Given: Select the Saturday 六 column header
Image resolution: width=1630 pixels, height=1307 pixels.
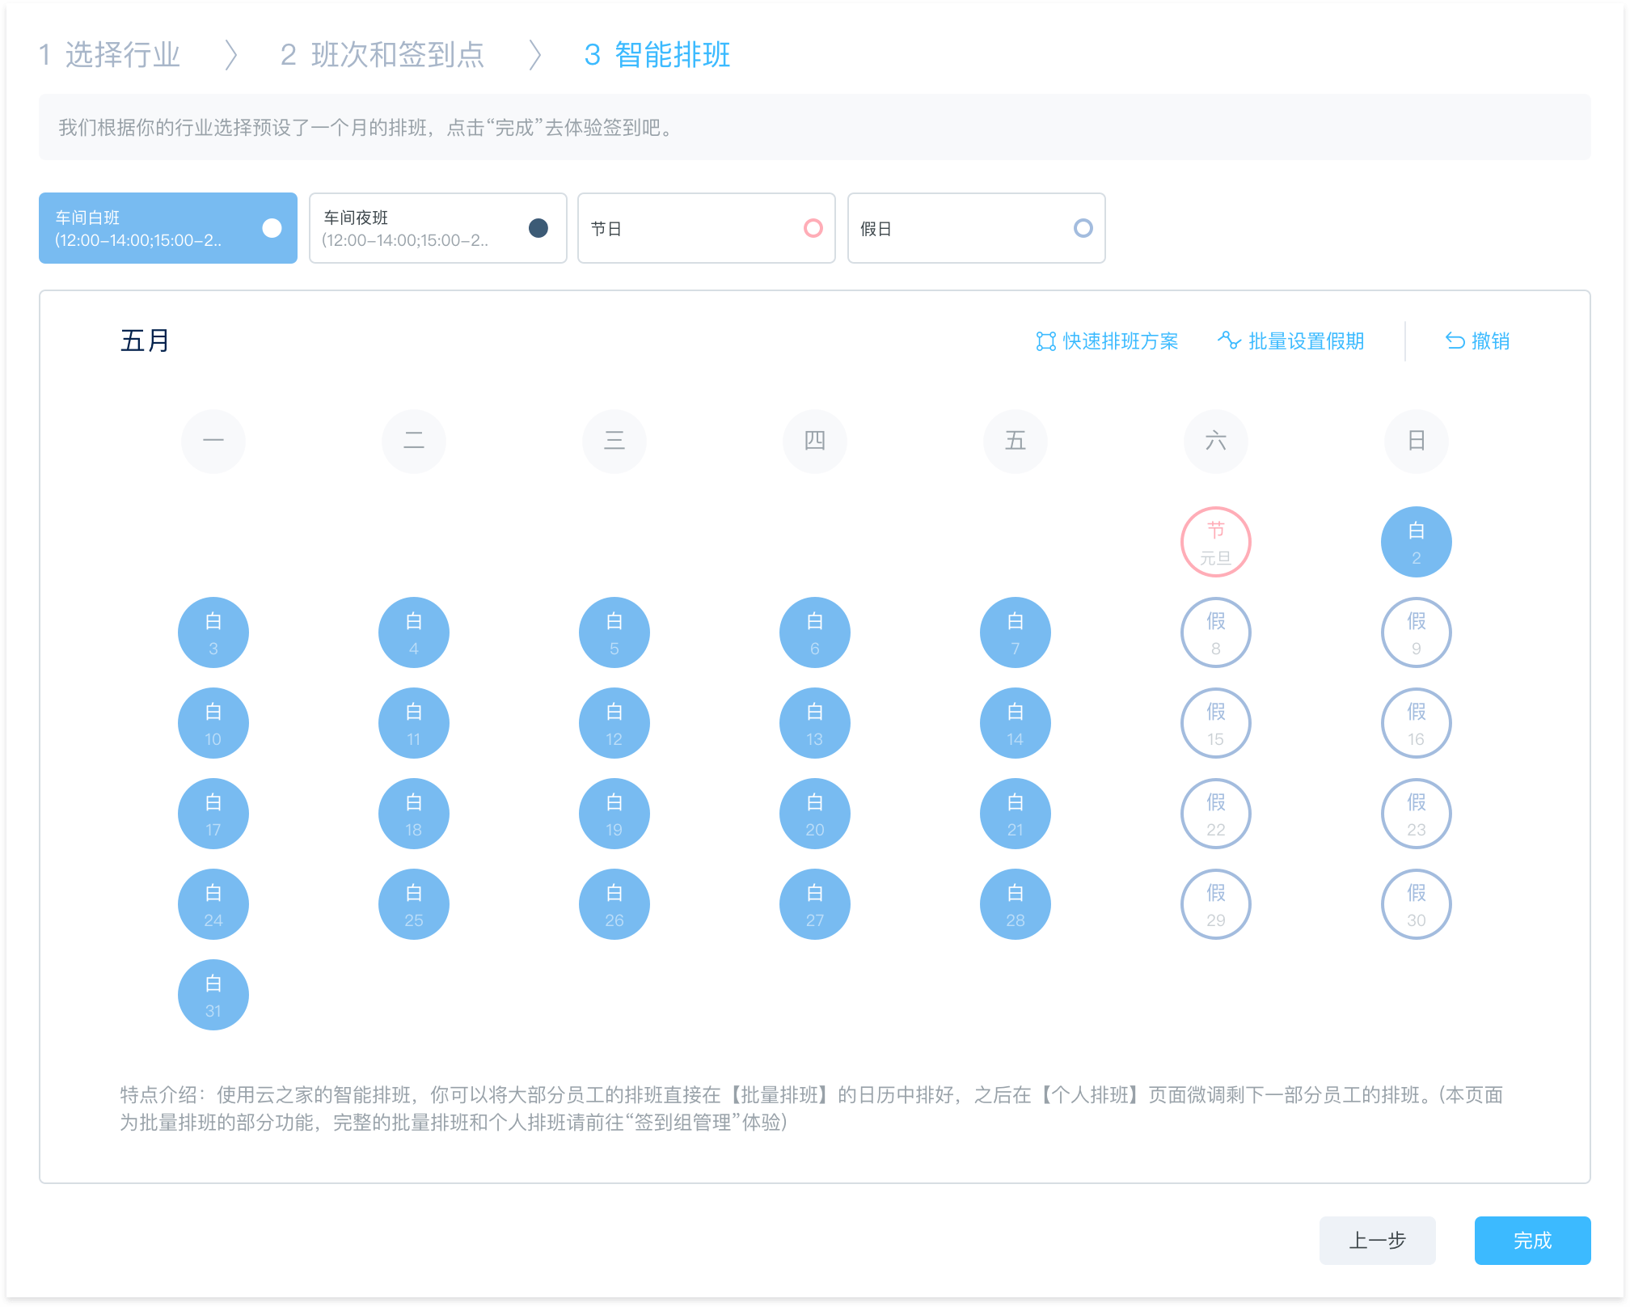Looking at the screenshot, I should pos(1215,441).
